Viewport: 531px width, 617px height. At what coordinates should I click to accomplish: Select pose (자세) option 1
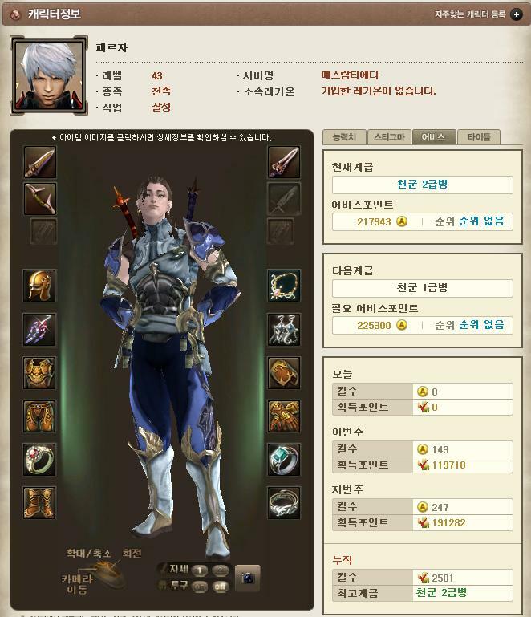[x=200, y=570]
